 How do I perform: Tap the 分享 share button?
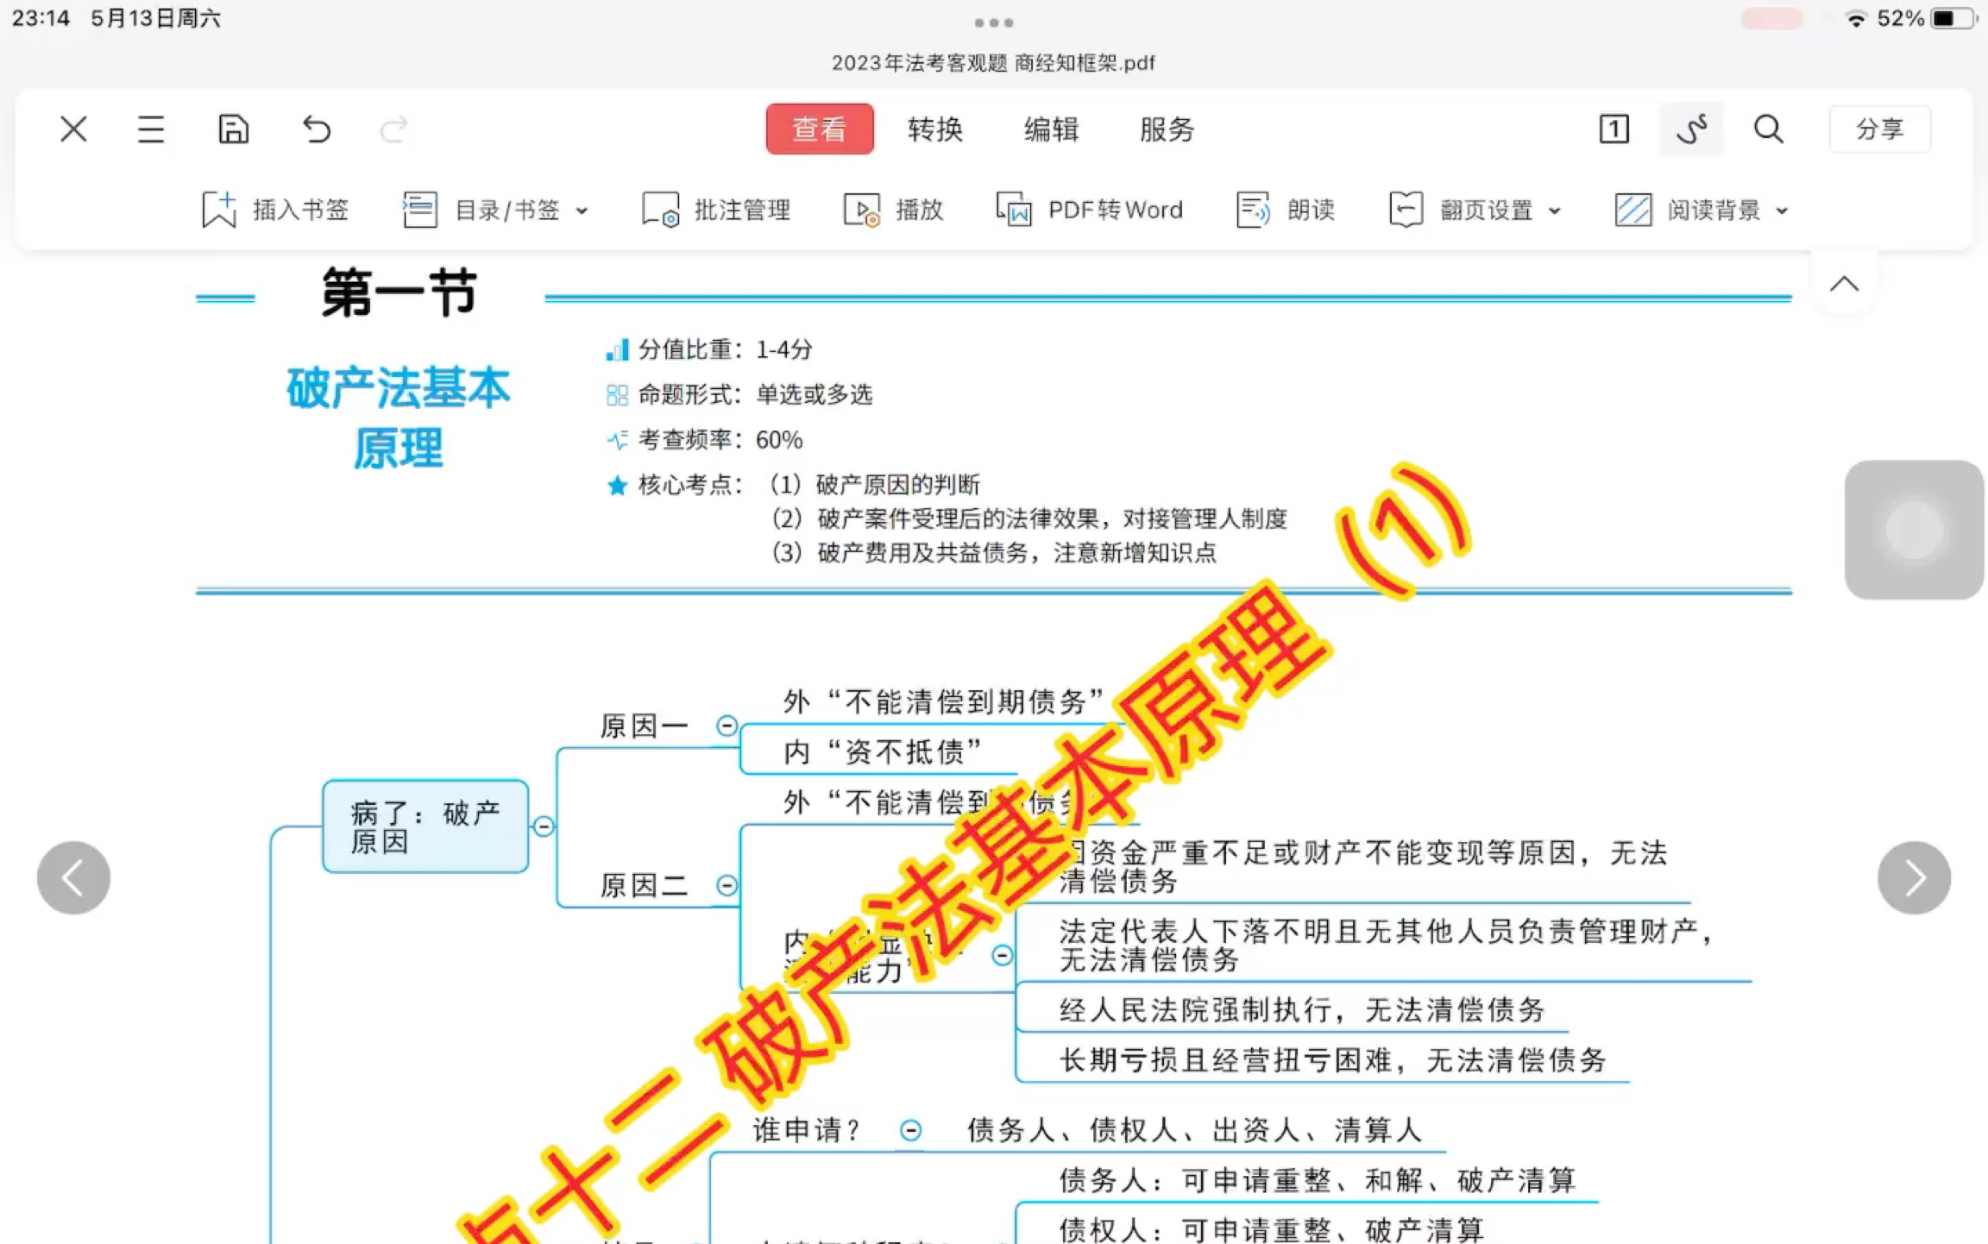point(1879,129)
